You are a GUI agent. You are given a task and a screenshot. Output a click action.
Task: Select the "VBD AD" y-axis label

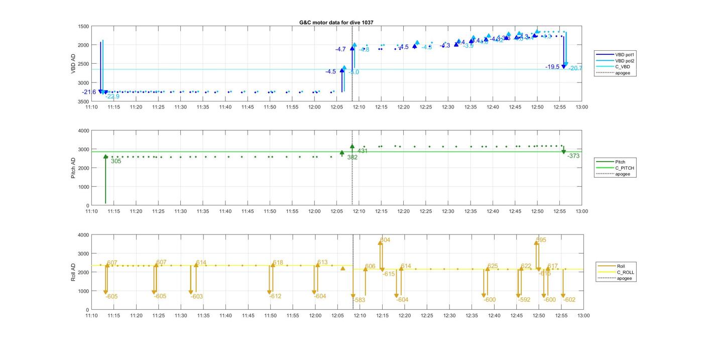tap(73, 64)
